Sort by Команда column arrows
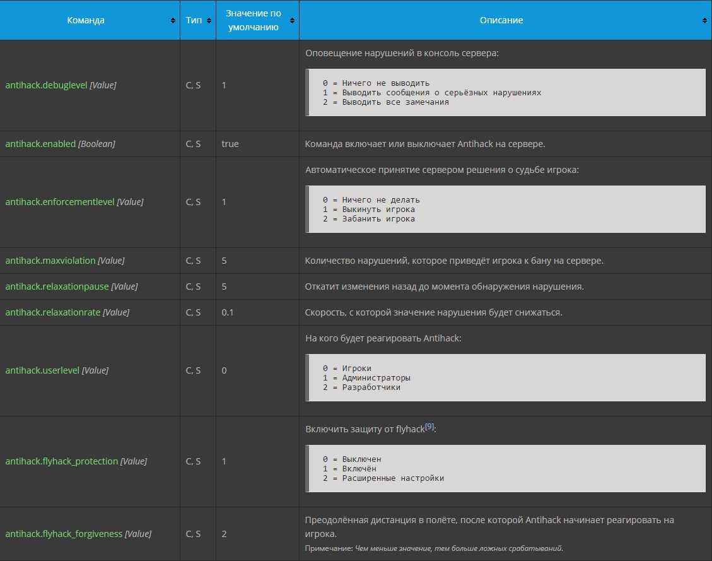The image size is (712, 561). click(x=173, y=20)
